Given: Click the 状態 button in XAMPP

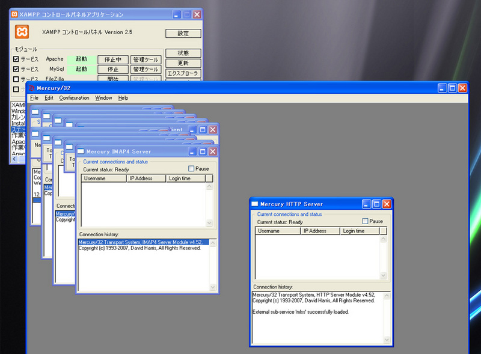Looking at the screenshot, I should [x=183, y=53].
